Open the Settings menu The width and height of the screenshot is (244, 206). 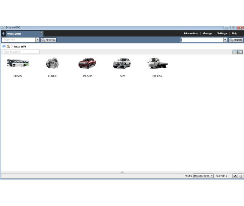[x=222, y=33]
